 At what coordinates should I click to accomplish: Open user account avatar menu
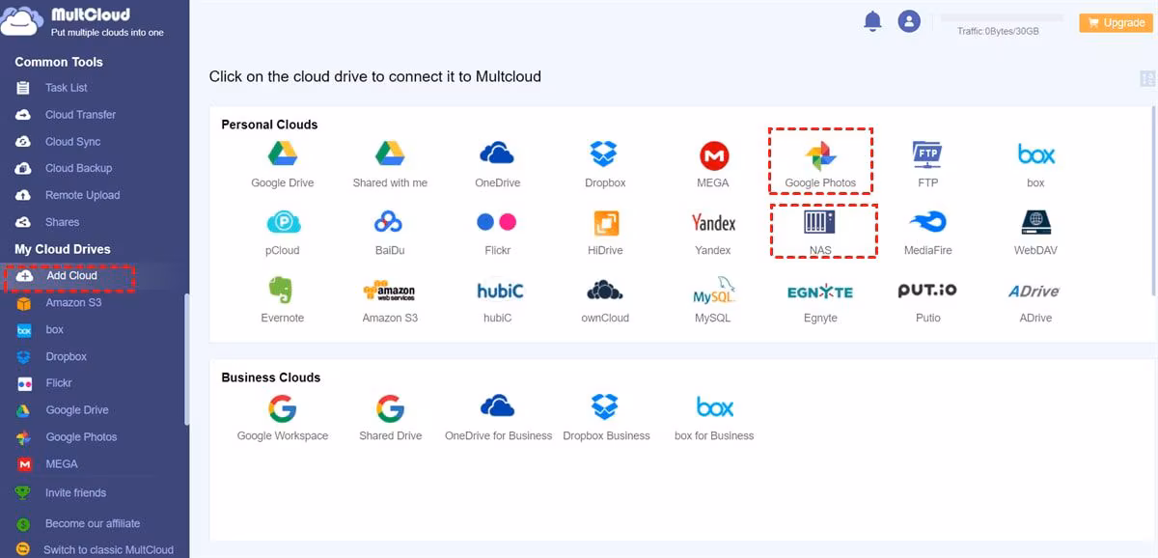[x=909, y=21]
